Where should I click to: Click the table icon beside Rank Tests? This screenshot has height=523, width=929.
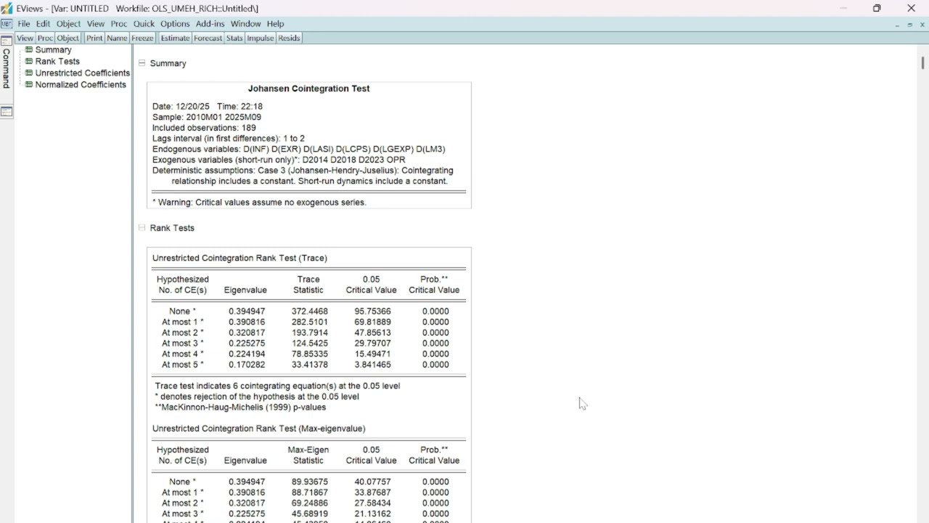pyautogui.click(x=29, y=62)
